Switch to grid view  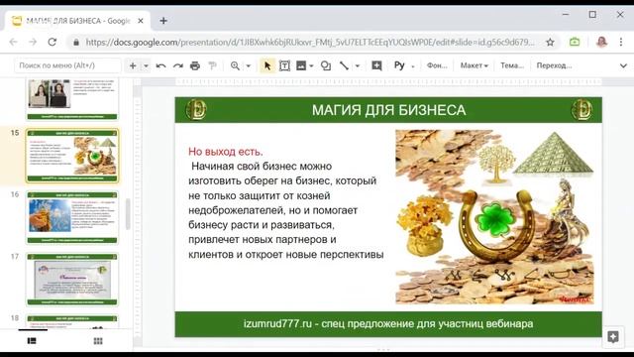click(98, 341)
